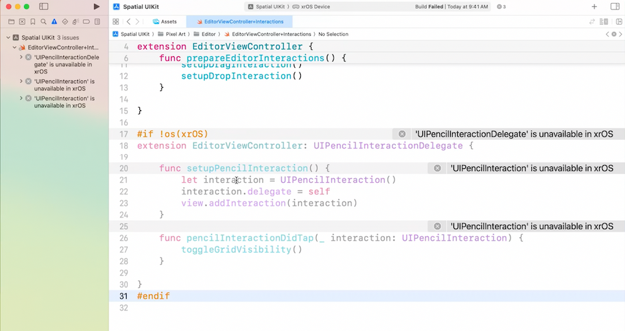Viewport: 625px width, 331px height.
Task: Click the error icon on line 20 annotation
Action: pos(438,168)
